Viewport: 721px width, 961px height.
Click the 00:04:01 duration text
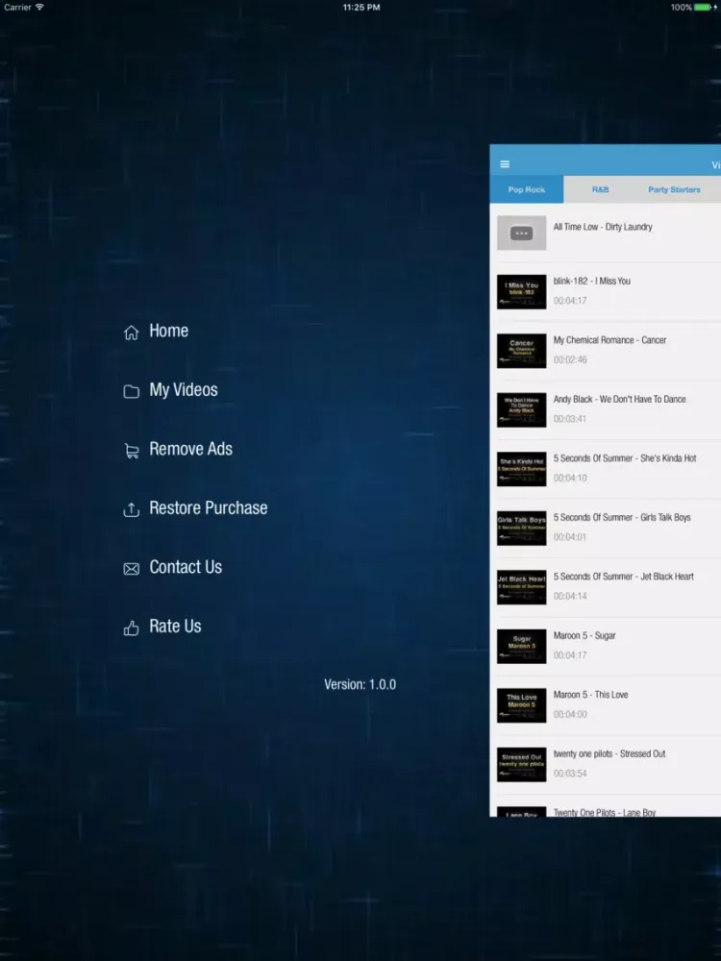(x=569, y=537)
